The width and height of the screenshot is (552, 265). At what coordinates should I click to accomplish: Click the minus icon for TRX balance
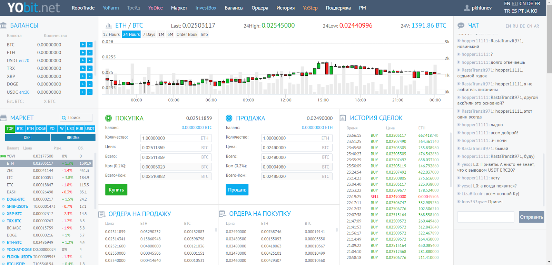(90, 68)
